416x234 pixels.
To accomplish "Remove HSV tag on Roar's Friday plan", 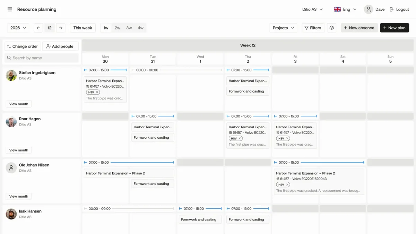I will pyautogui.click(x=287, y=138).
